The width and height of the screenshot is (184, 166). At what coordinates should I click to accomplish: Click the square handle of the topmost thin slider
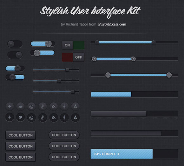[67, 70]
